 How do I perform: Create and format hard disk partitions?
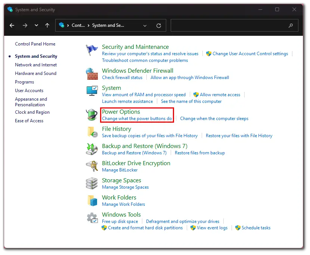[x=145, y=228]
